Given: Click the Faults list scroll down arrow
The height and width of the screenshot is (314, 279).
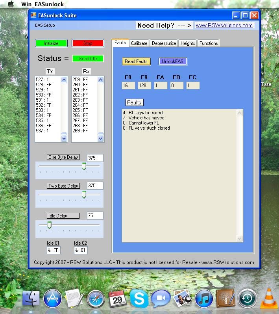Looking at the screenshot, I should tap(239, 238).
